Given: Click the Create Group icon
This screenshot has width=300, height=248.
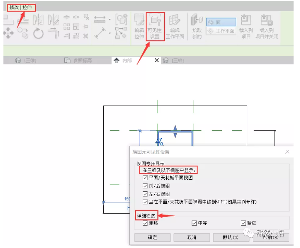Looking at the screenshot, I should (x=121, y=19).
